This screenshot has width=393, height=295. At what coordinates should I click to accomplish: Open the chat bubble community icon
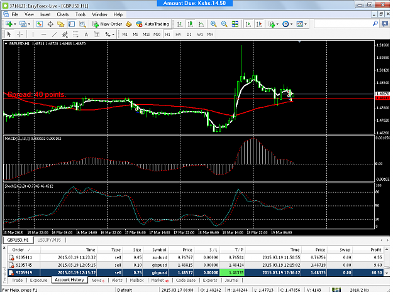click(x=384, y=24)
